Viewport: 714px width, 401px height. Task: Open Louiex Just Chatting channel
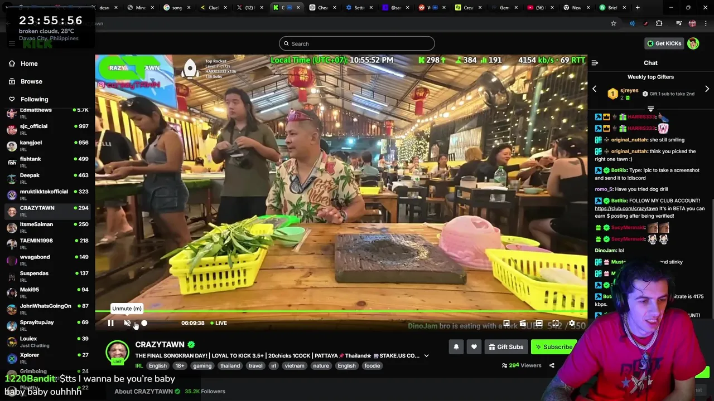click(47, 341)
